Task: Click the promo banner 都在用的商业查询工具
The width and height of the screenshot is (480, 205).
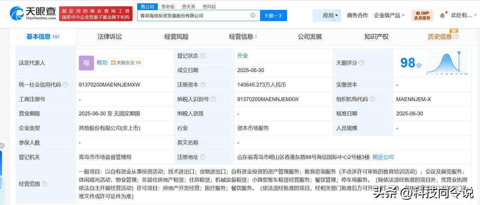Action: tap(96, 13)
